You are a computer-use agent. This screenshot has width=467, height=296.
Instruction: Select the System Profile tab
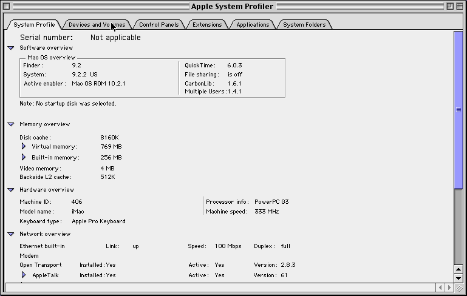coord(34,25)
